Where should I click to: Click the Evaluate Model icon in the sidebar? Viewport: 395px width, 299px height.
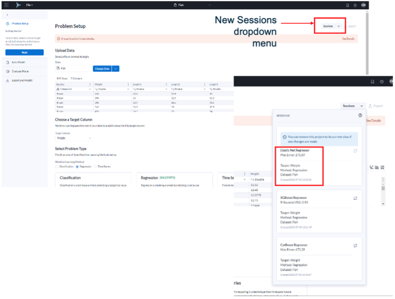pyautogui.click(x=8, y=71)
